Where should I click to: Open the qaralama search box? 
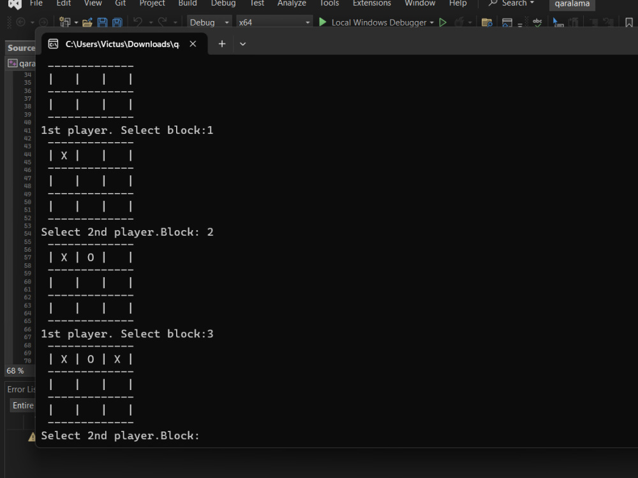click(572, 4)
